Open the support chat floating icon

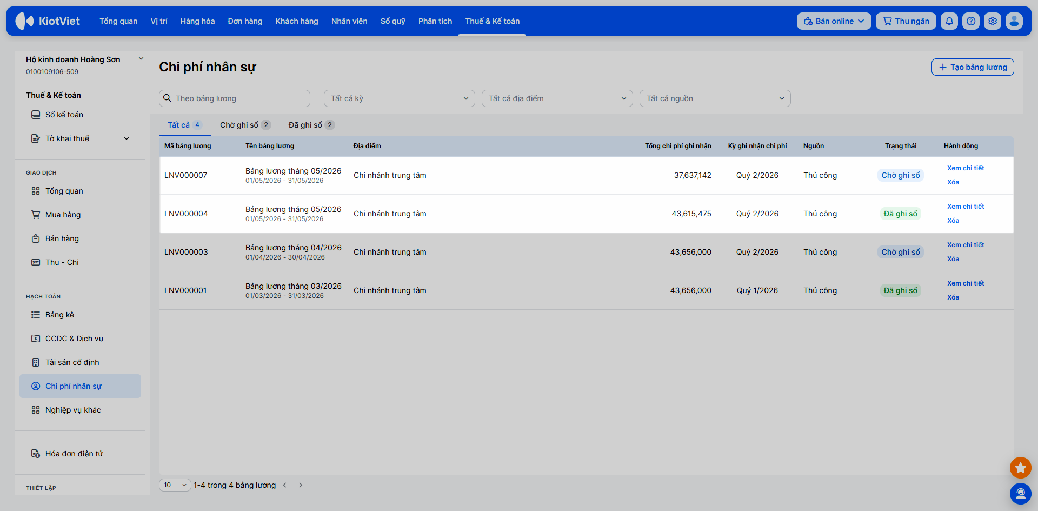tap(1021, 493)
